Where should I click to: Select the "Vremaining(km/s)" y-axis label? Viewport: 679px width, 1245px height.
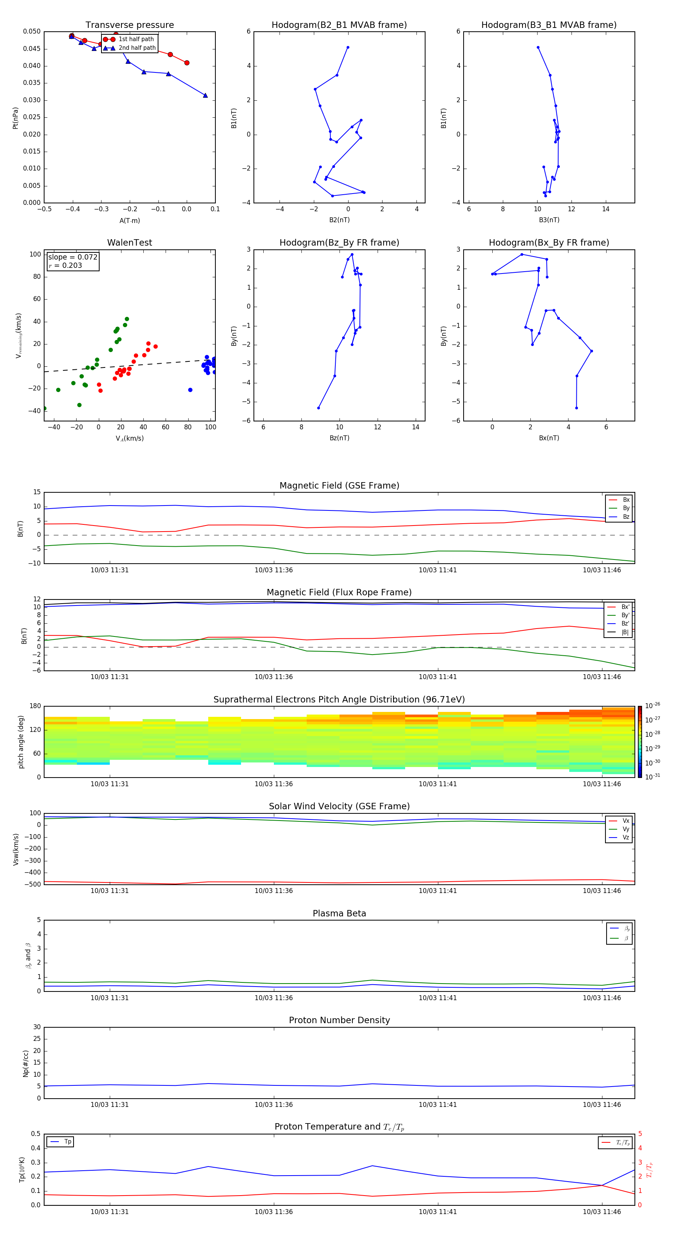[x=18, y=335]
